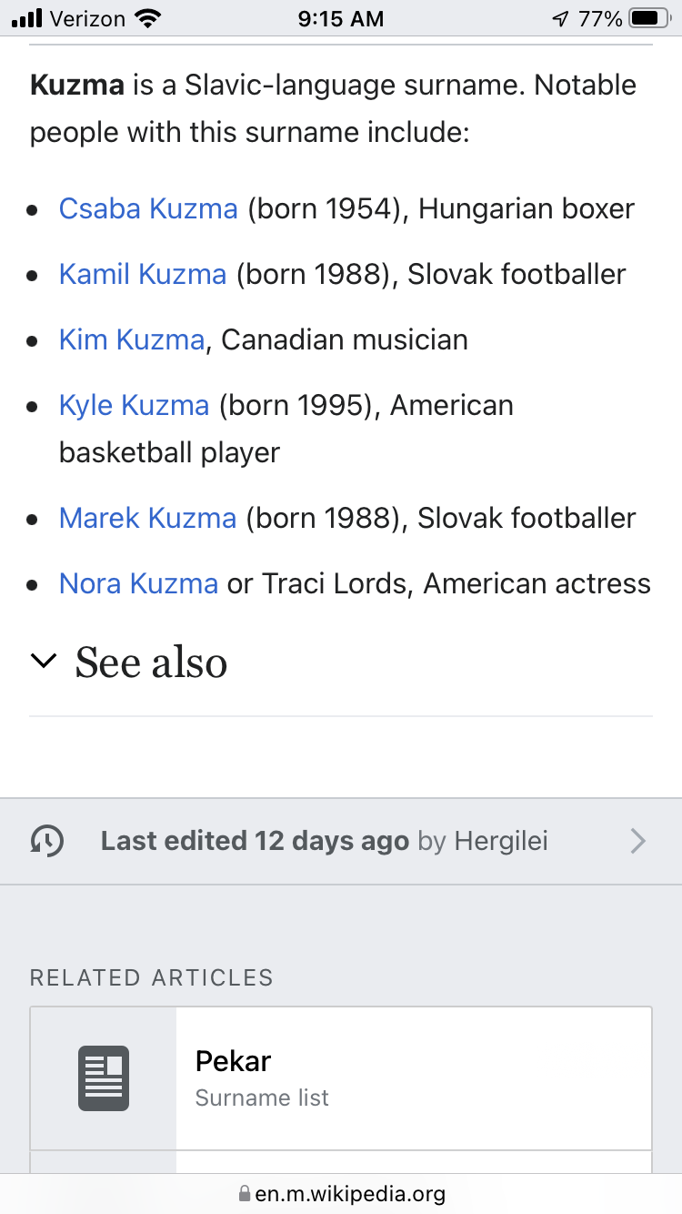The image size is (682, 1214).
Task: Open the Csaba Kuzma link
Action: click(x=148, y=208)
